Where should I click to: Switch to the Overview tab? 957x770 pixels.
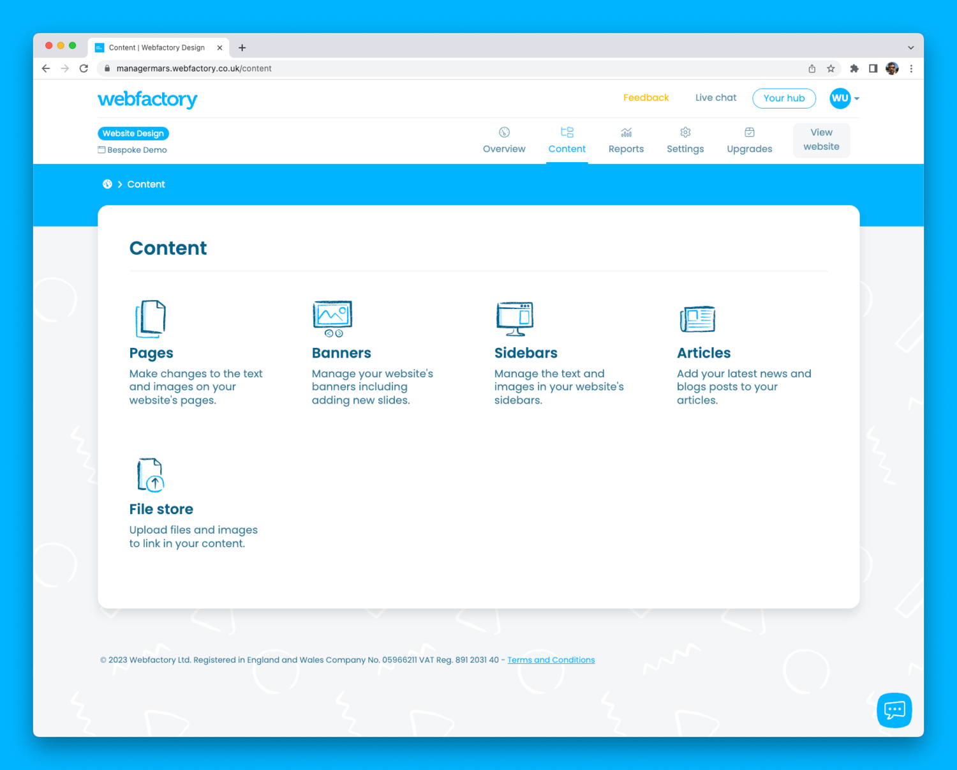(x=504, y=140)
